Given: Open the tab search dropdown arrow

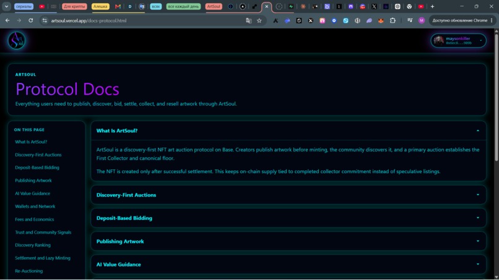Looking at the screenshot, I should click(6, 6).
